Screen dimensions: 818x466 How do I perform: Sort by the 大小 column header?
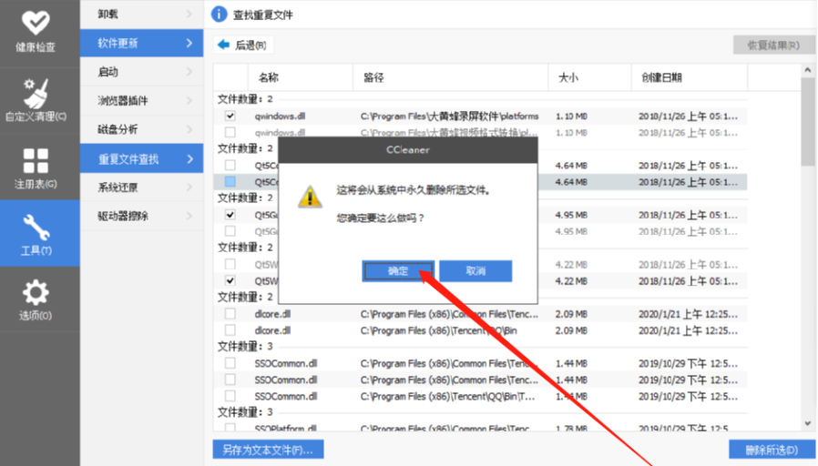569,77
